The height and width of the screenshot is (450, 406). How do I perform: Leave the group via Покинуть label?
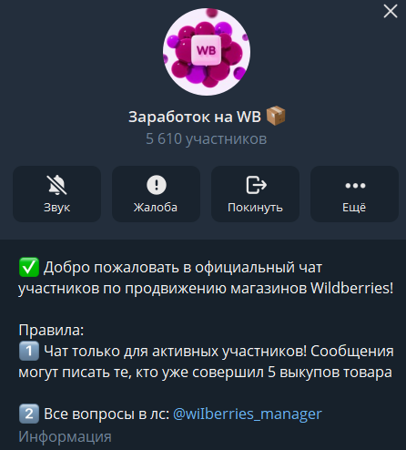pos(255,208)
